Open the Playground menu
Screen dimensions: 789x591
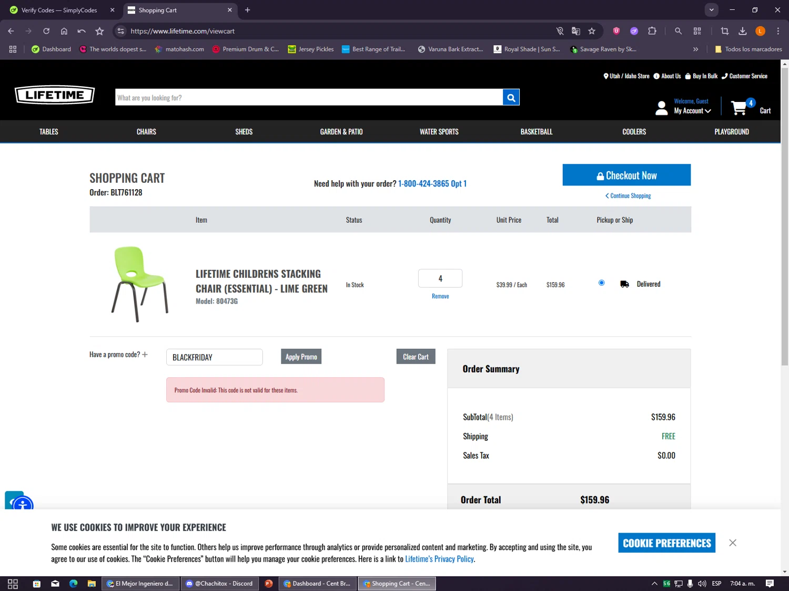(x=732, y=132)
